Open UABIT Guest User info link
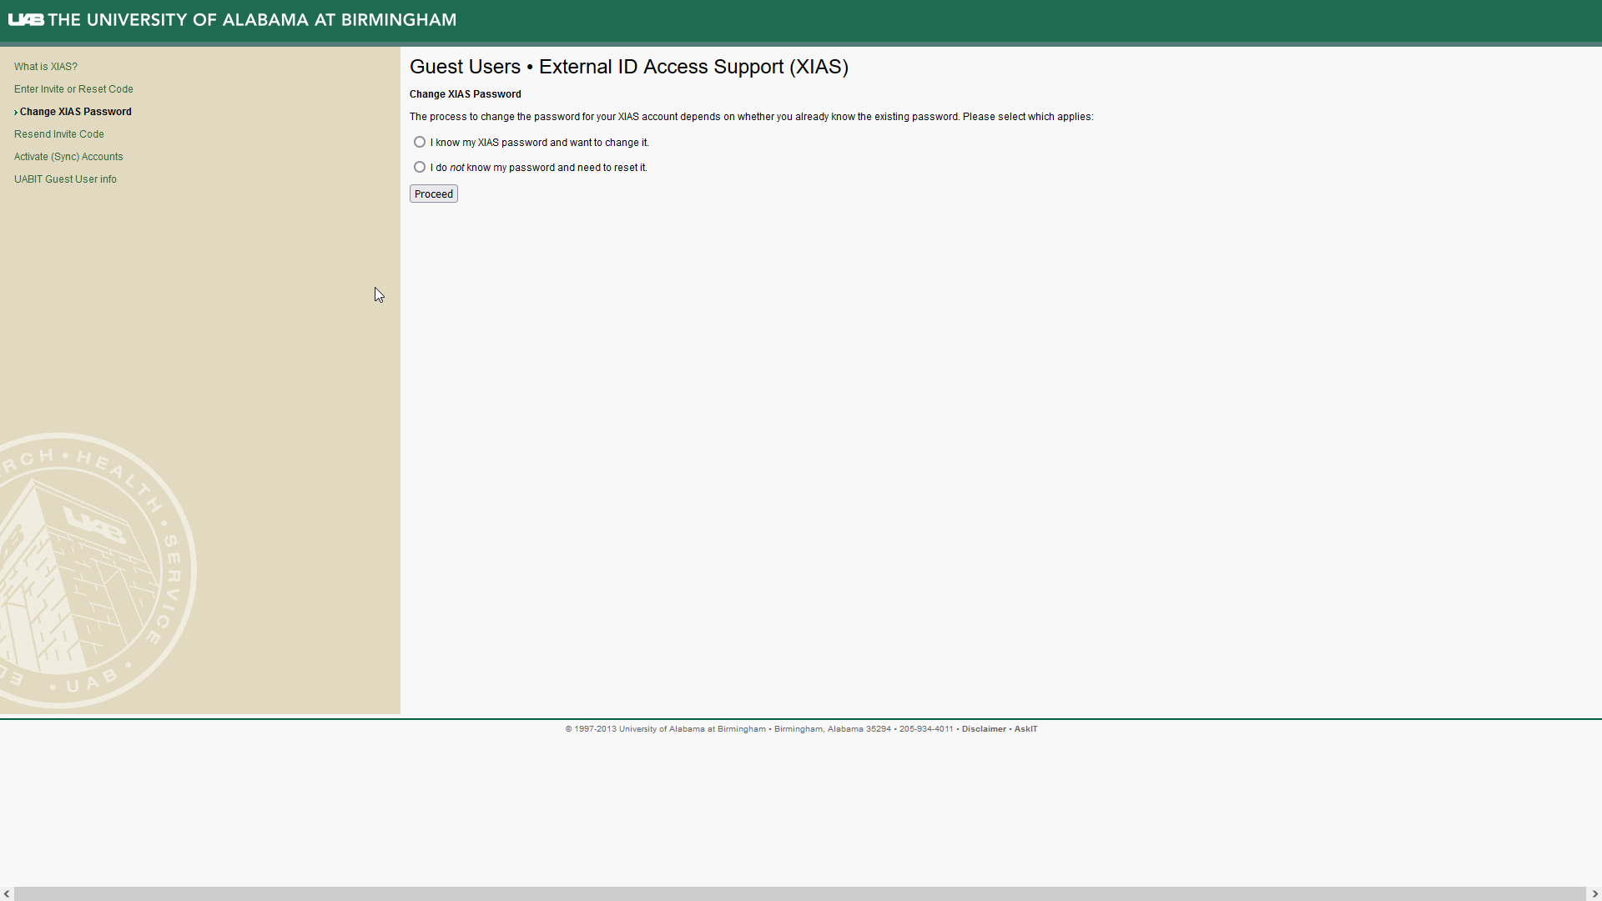1602x901 pixels. click(65, 179)
